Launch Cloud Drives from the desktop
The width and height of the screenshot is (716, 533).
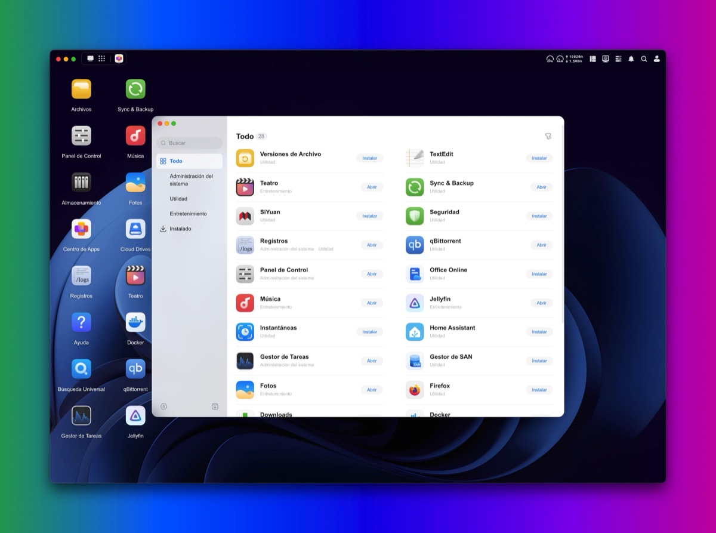point(135,229)
